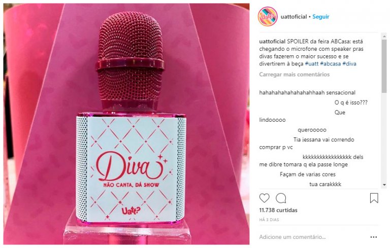
Task: Click the Adicione um comentário input field
Action: [312, 237]
